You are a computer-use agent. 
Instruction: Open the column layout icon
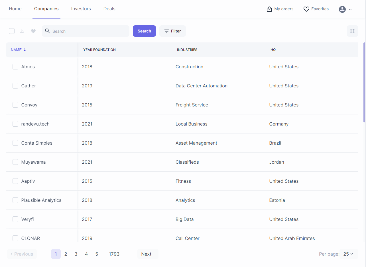click(353, 31)
